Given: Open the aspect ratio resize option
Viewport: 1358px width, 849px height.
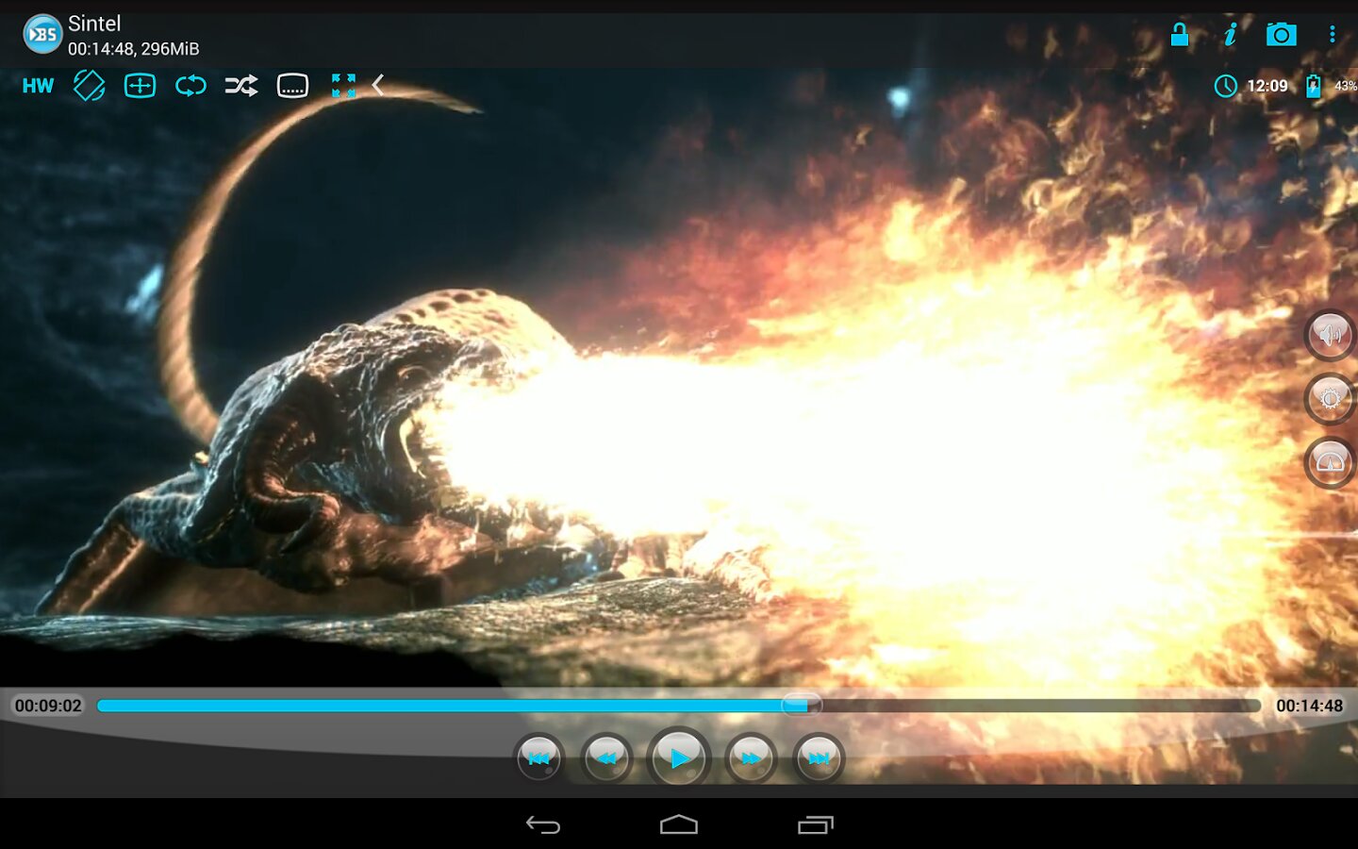Looking at the screenshot, I should 140,86.
